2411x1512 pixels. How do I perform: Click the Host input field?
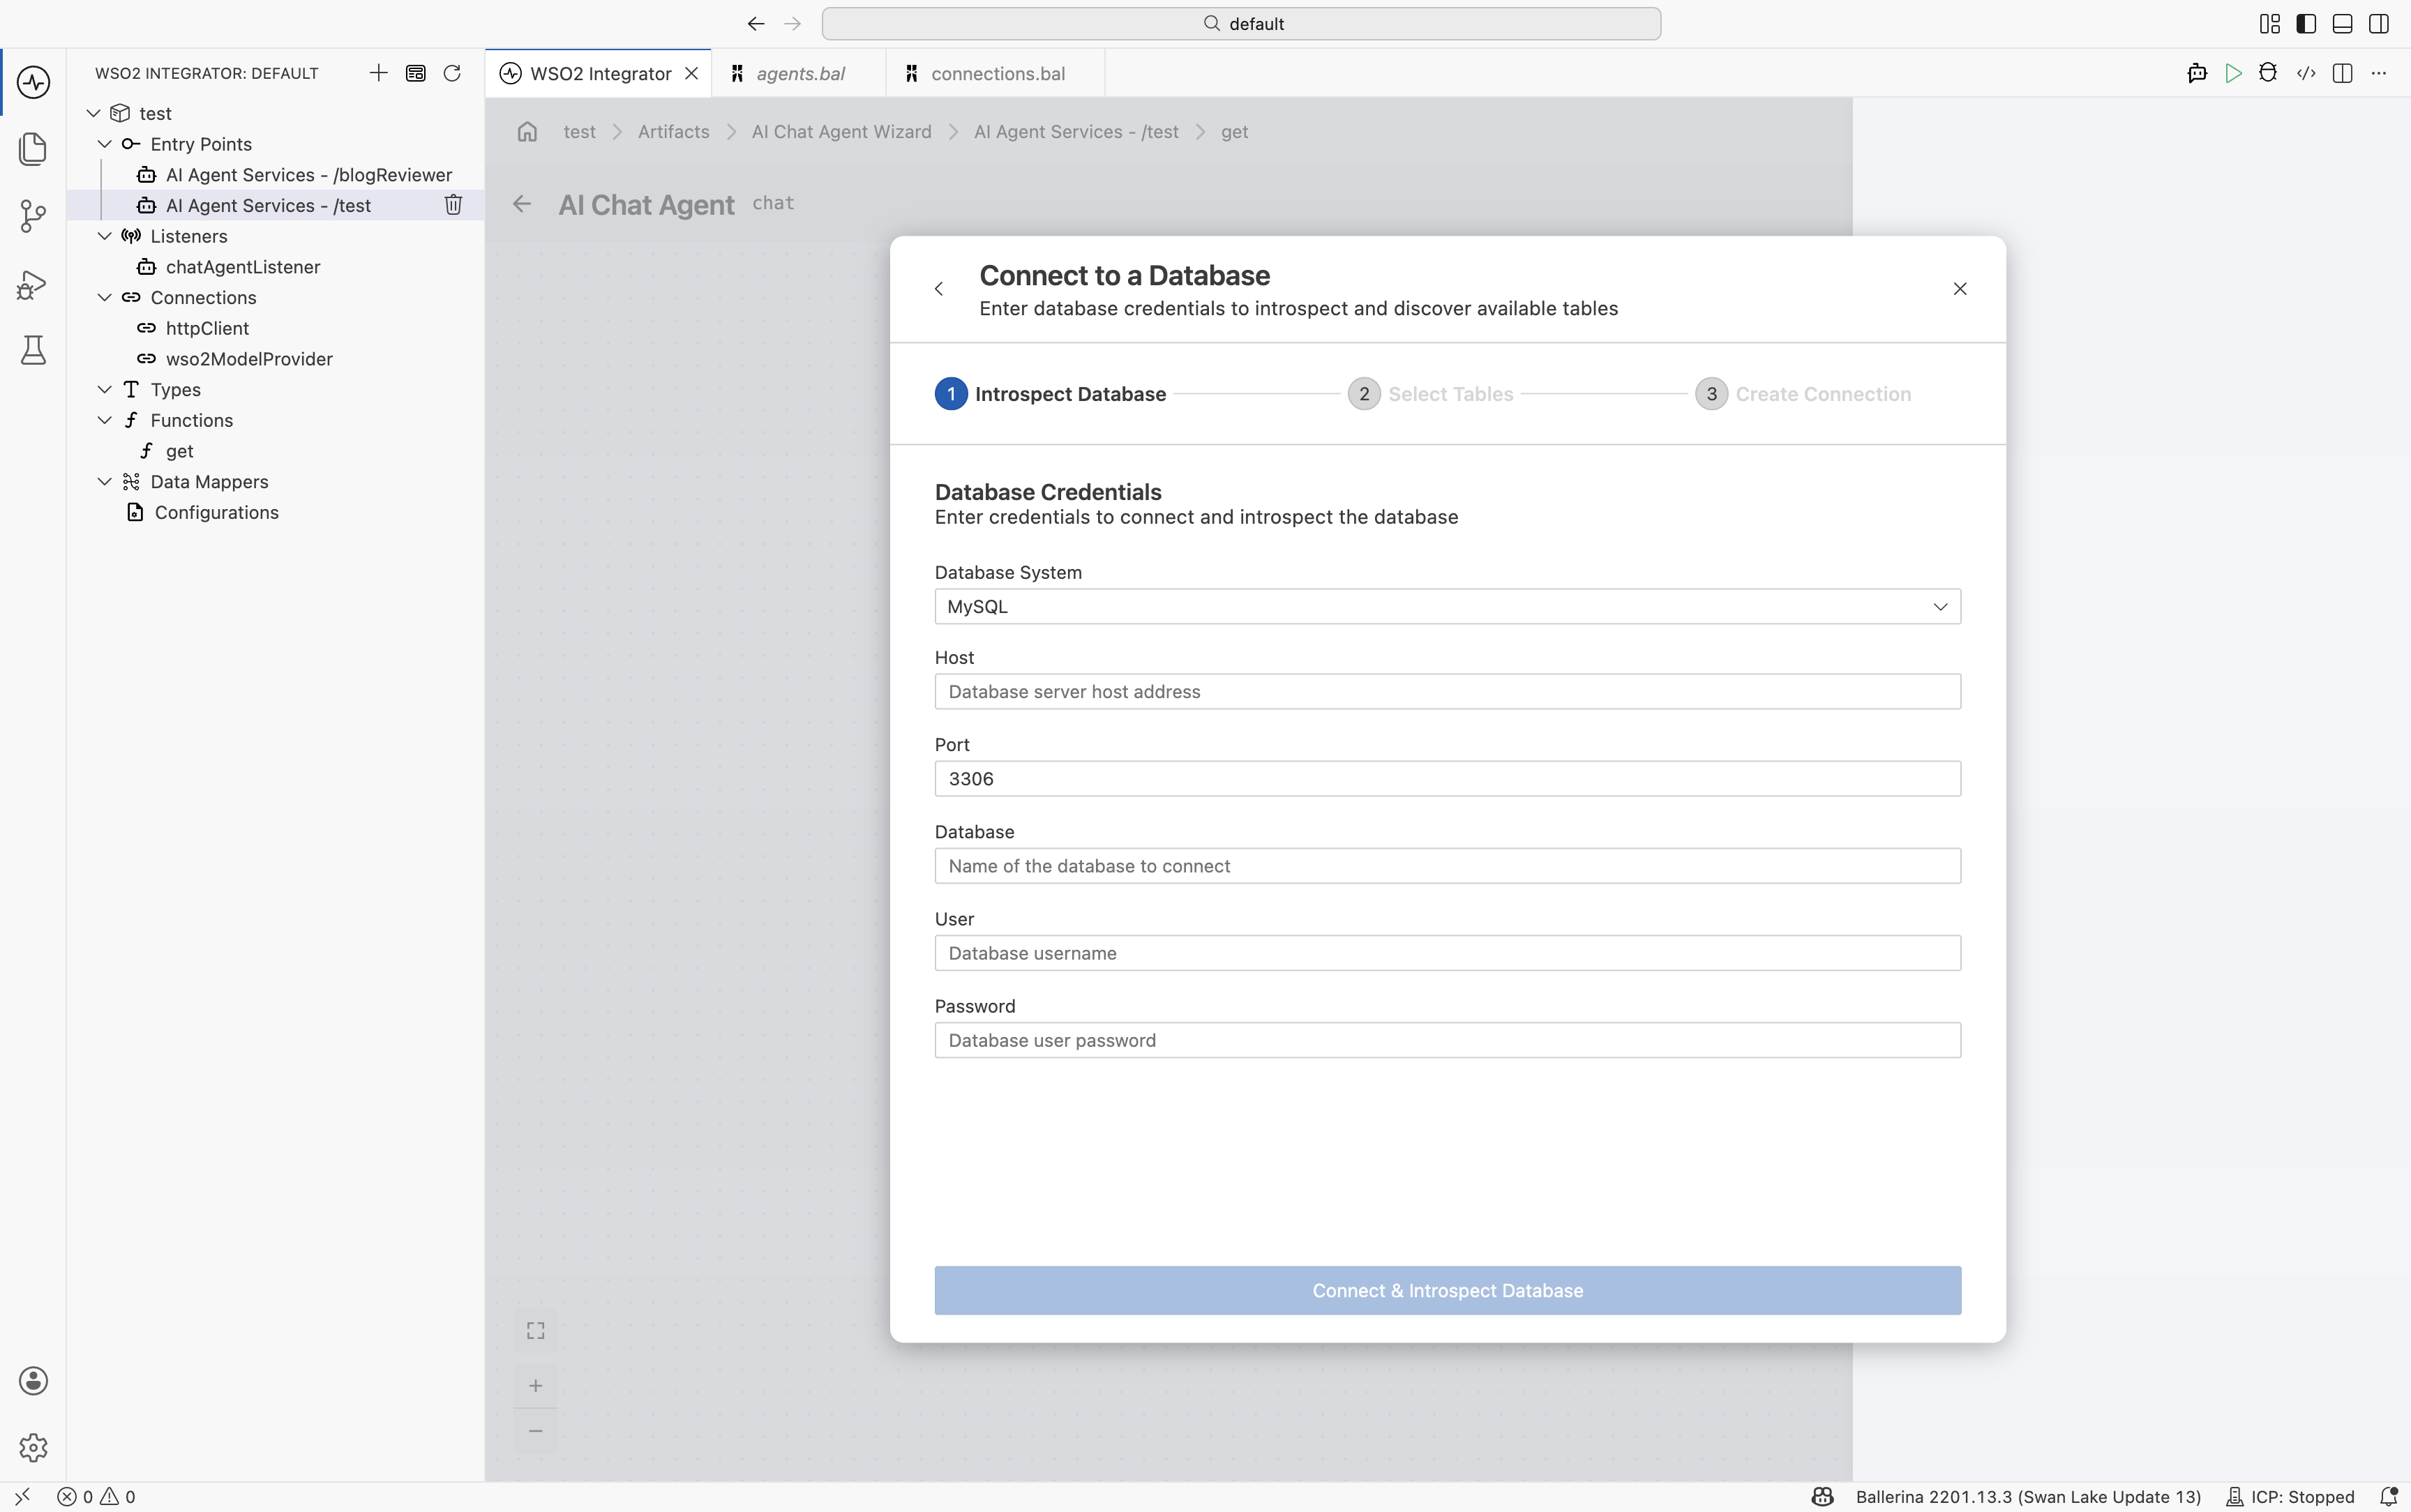point(1447,692)
